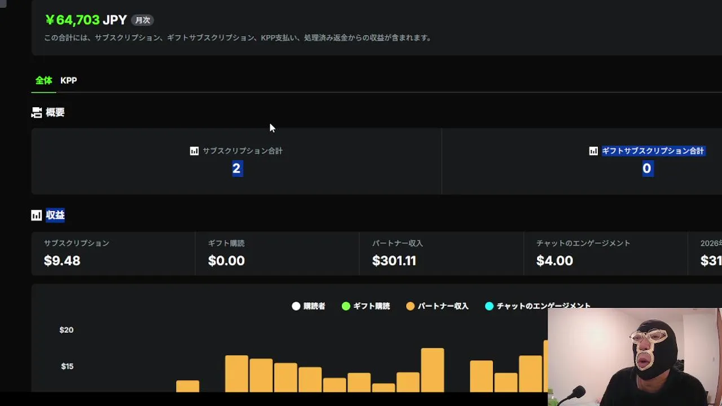This screenshot has height=406, width=722.
Task: Switch to the 全体 tab
Action: (43, 81)
